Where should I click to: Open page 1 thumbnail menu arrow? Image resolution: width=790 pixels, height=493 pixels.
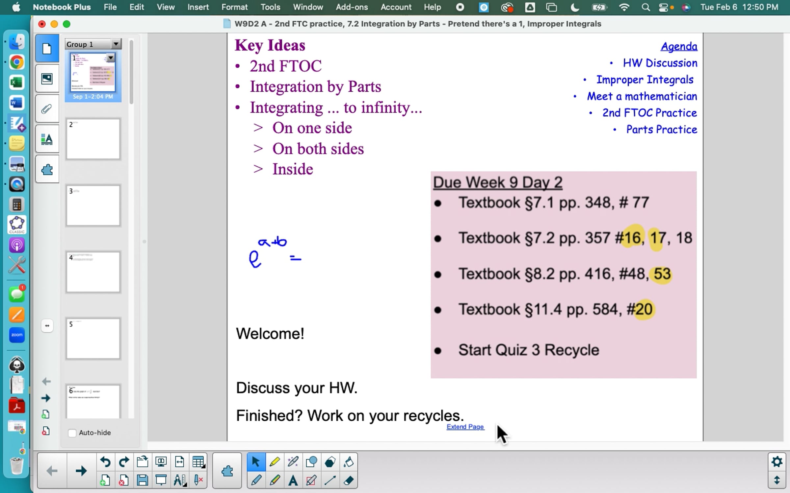(111, 58)
